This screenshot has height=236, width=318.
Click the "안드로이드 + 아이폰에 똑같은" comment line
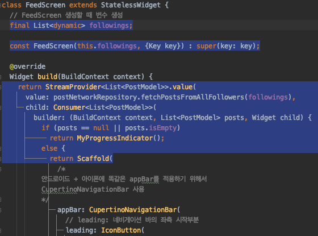tap(83, 179)
